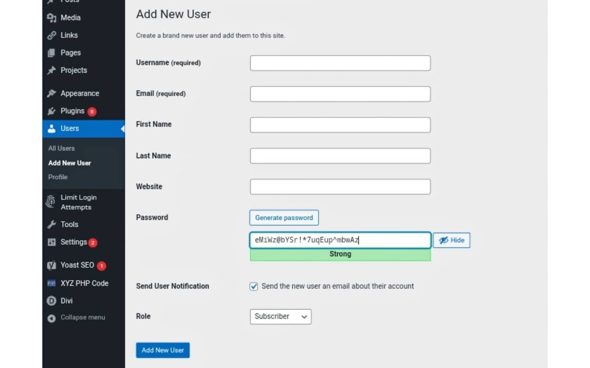Click the Links chain icon
Image resolution: width=590 pixels, height=368 pixels.
click(51, 35)
